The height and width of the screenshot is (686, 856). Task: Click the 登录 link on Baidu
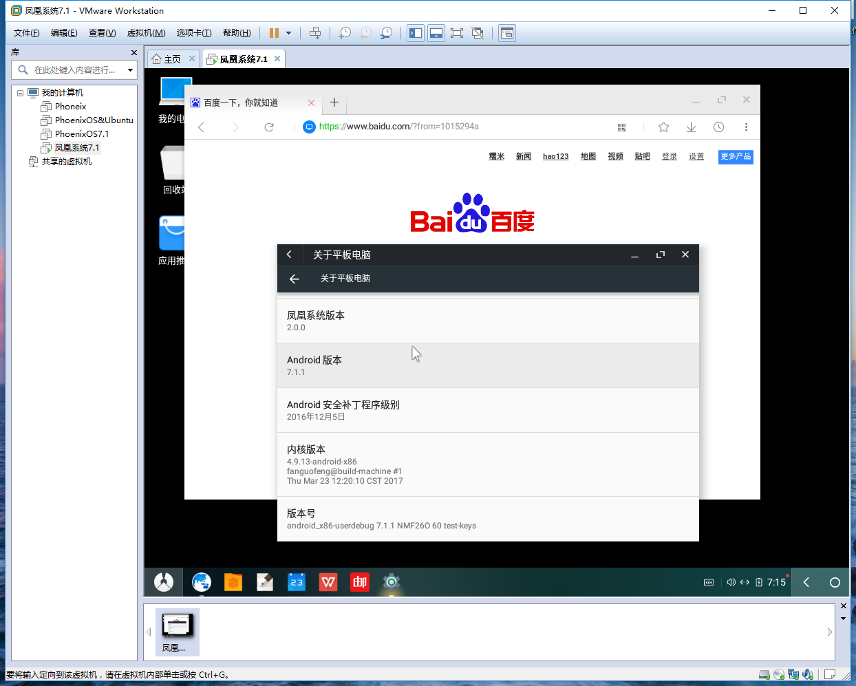click(x=670, y=157)
